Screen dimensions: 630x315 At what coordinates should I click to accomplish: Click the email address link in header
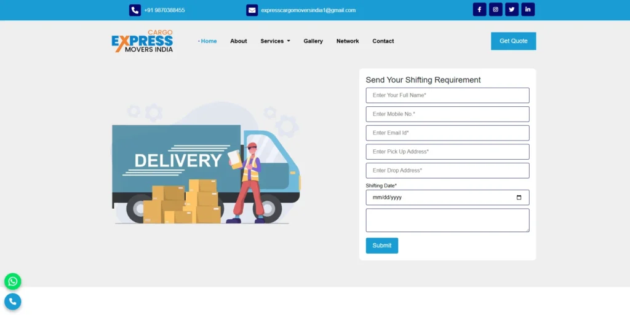[308, 10]
